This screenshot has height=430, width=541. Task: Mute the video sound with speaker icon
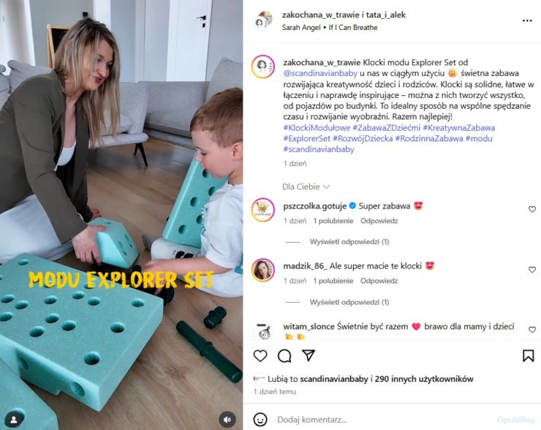coord(227,420)
